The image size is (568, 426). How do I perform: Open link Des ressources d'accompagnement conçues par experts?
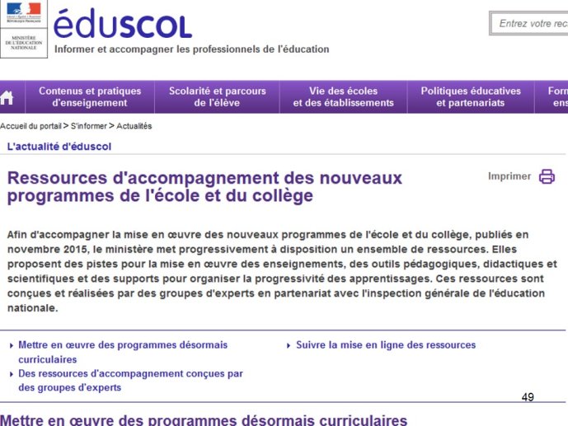coord(130,381)
